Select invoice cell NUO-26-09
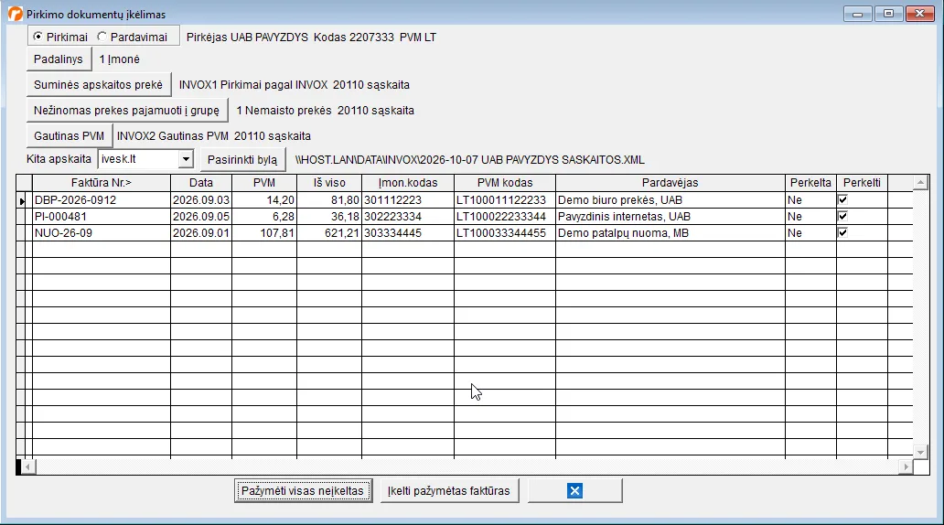 pyautogui.click(x=102, y=233)
